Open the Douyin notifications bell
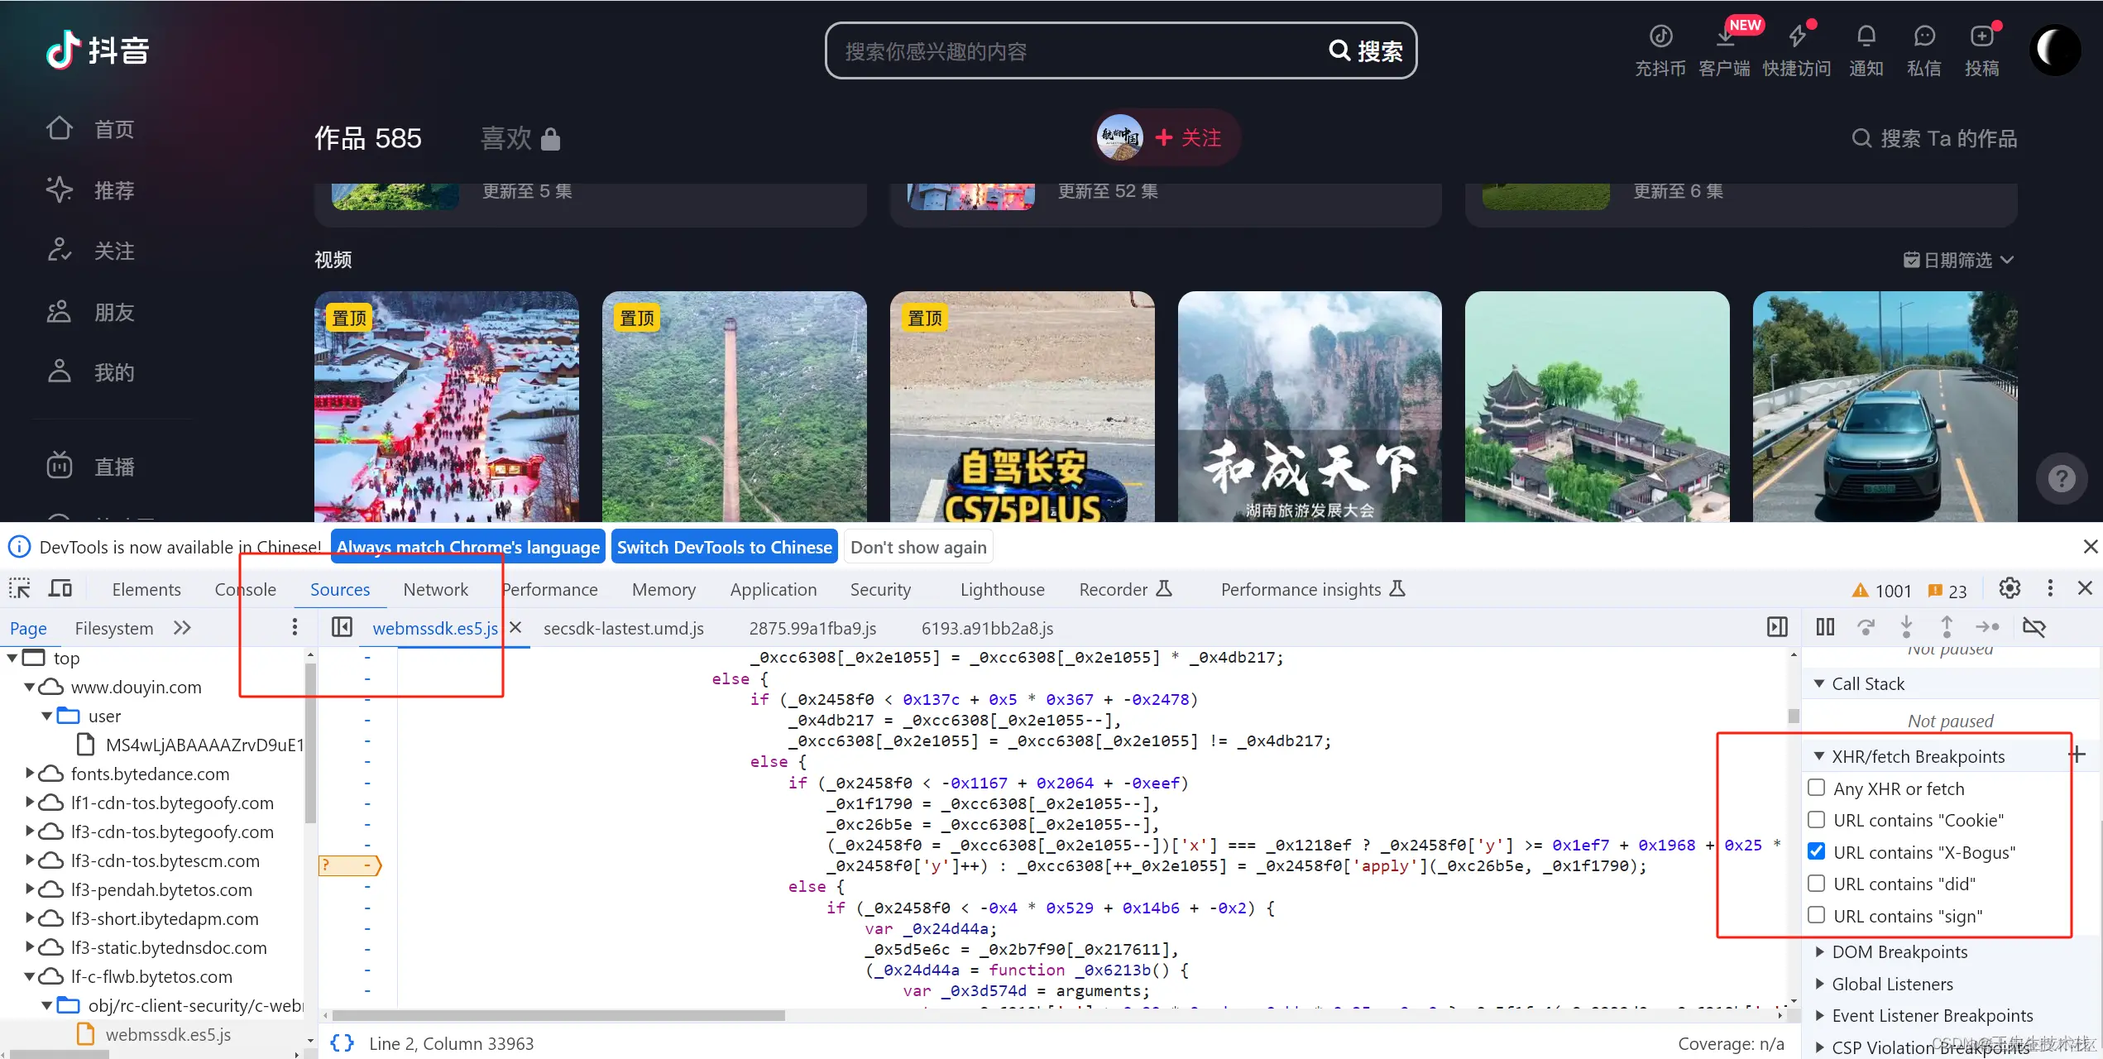Viewport: 2103px width, 1059px height. [x=1866, y=37]
